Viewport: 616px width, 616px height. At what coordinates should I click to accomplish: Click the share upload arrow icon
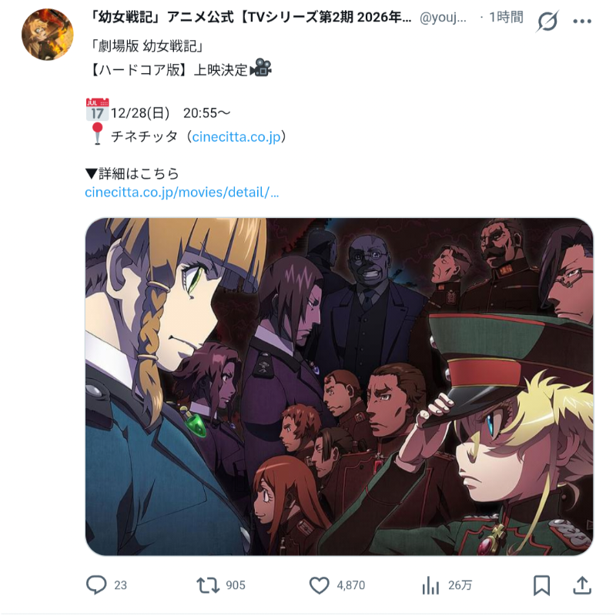(582, 585)
